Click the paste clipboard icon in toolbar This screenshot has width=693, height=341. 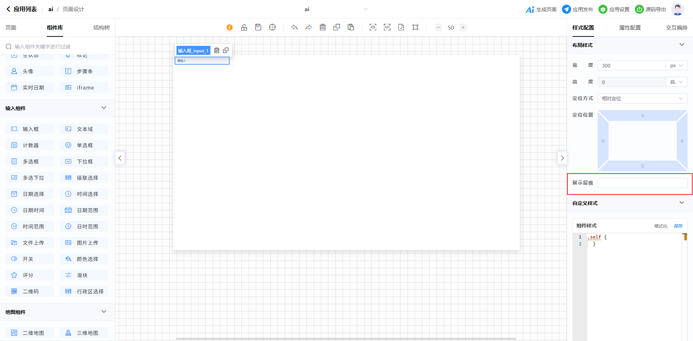(350, 27)
